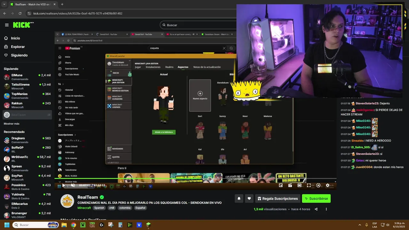Viewport: 409px width, 230px height.
Task: Open the browser new tab button
Action: [x=62, y=4]
